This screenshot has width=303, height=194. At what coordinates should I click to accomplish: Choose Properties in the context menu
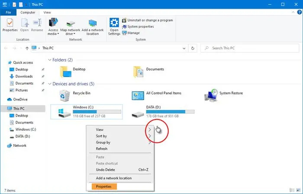104,187
